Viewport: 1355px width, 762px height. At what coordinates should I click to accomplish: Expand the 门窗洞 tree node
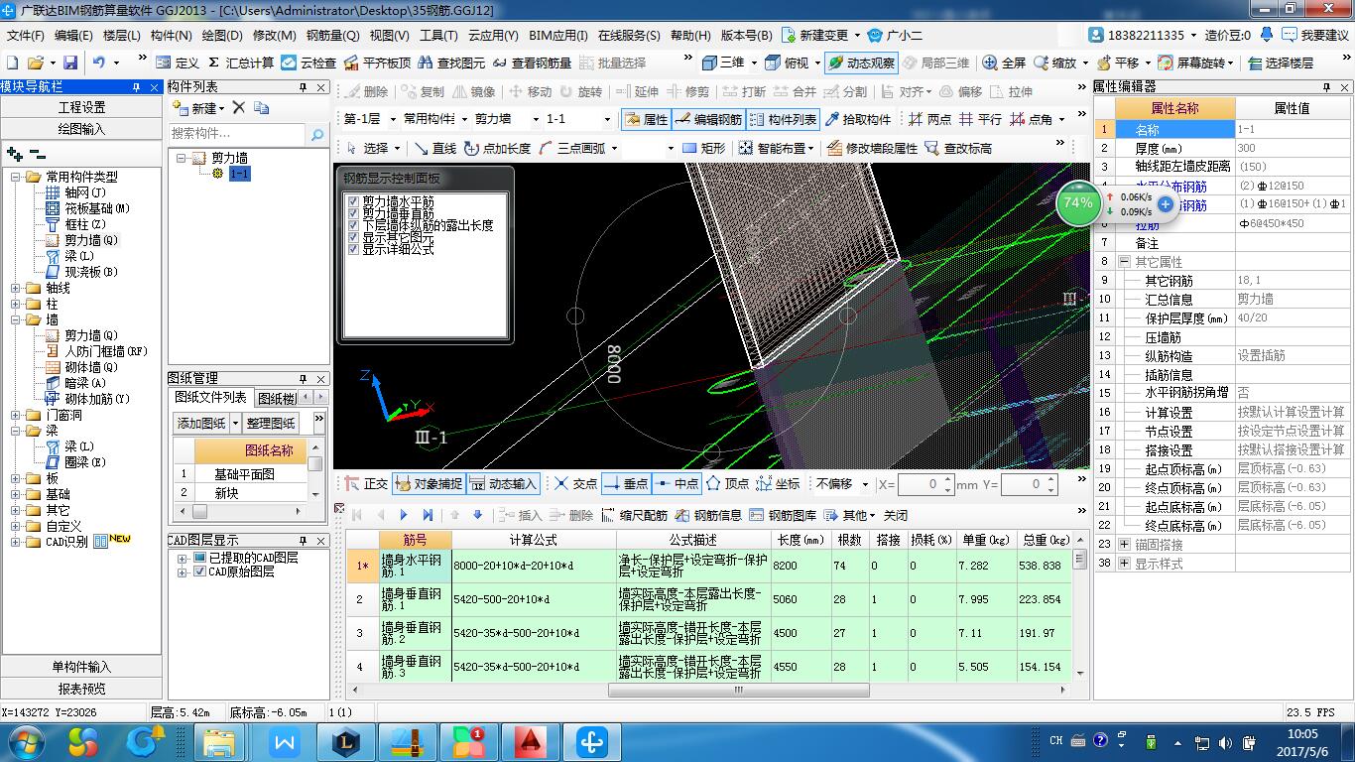point(16,415)
